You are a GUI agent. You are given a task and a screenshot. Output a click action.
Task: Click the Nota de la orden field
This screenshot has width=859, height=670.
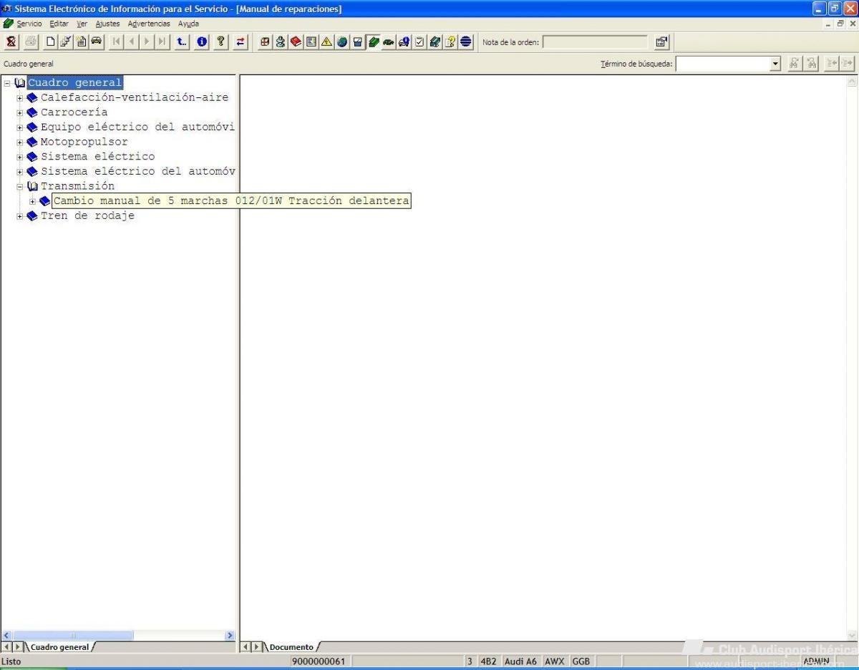click(x=595, y=42)
